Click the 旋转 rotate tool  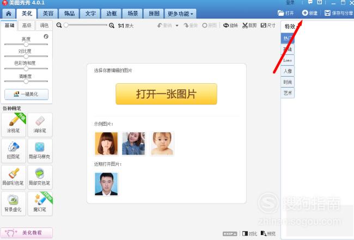230,26
